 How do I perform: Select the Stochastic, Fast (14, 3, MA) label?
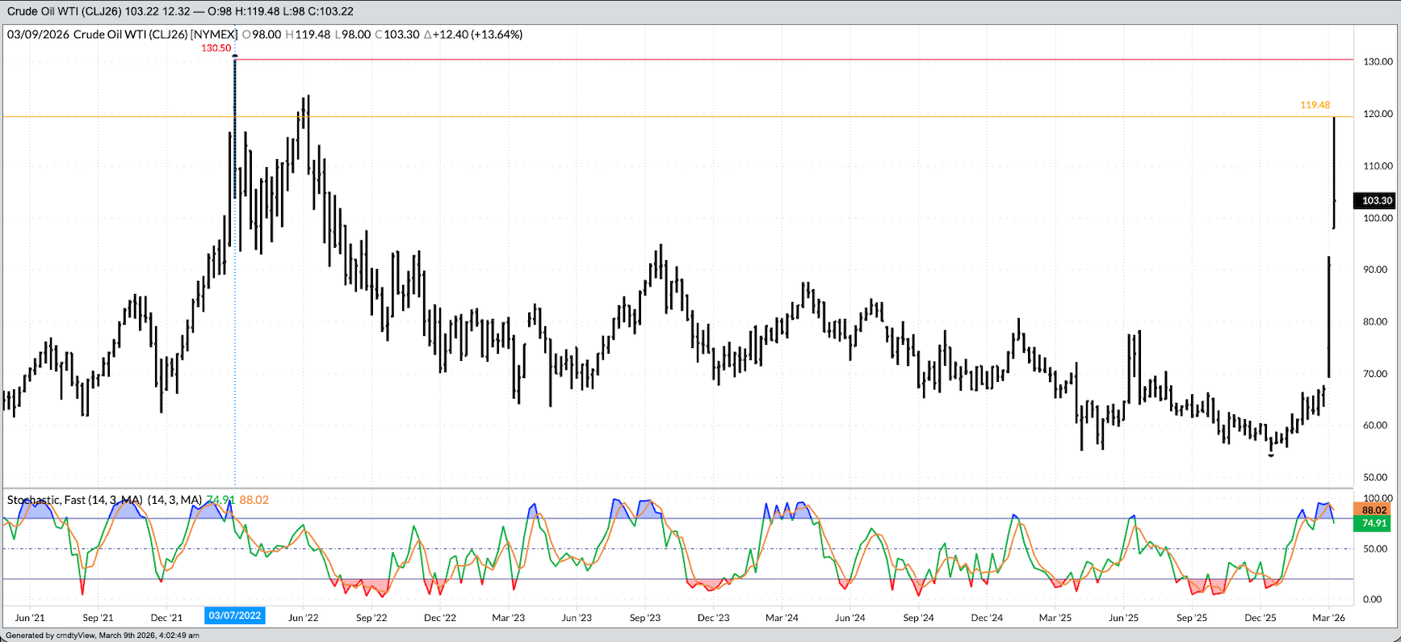point(104,500)
